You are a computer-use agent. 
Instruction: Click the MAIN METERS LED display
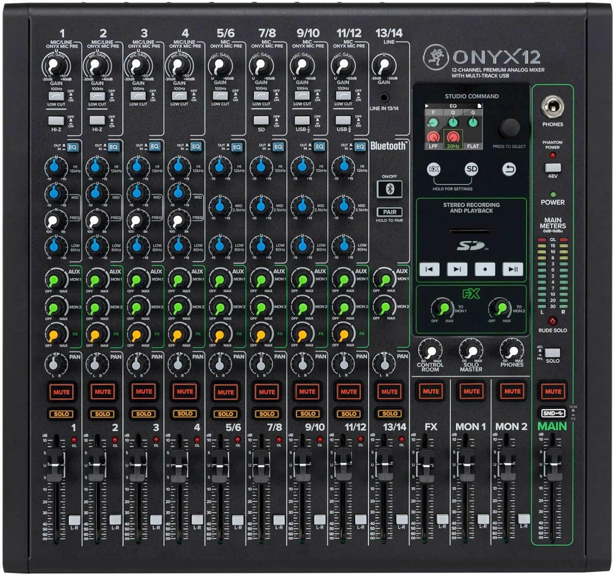click(552, 273)
